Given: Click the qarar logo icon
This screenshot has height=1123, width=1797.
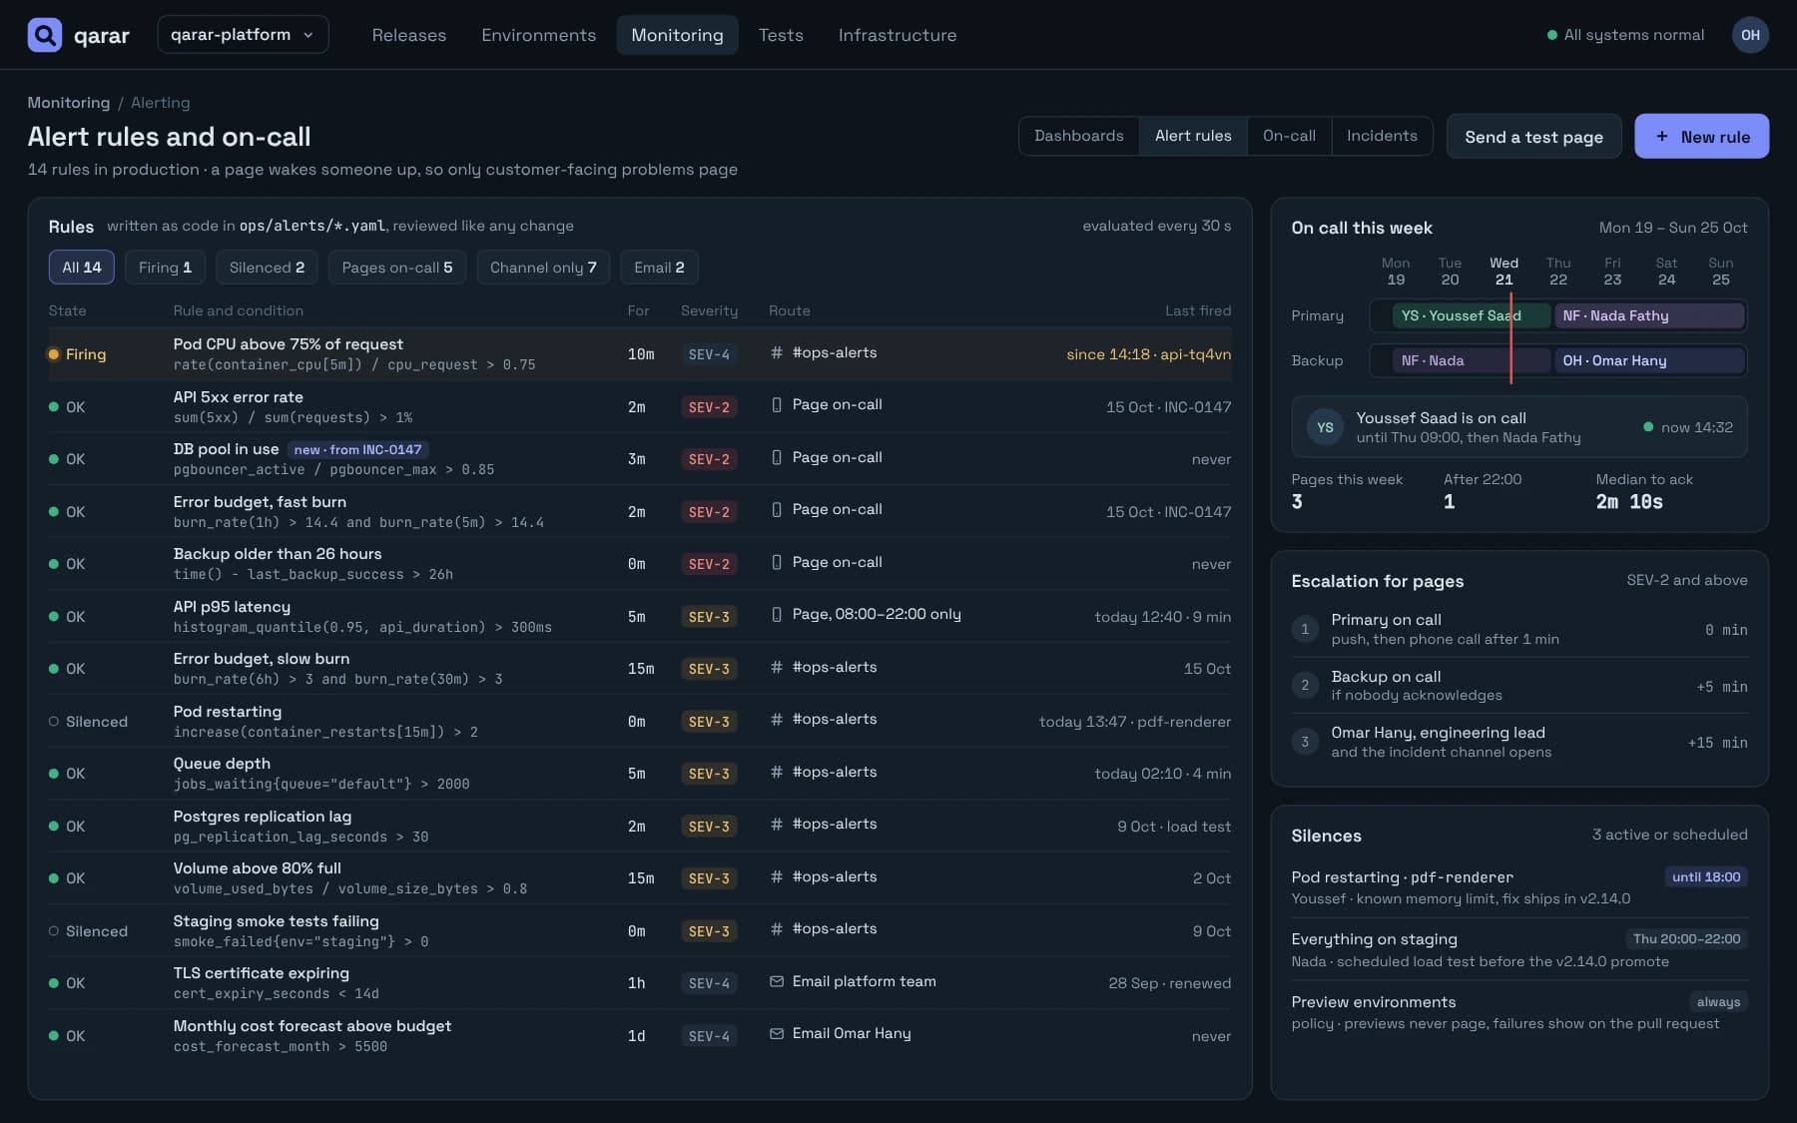Looking at the screenshot, I should (x=44, y=35).
